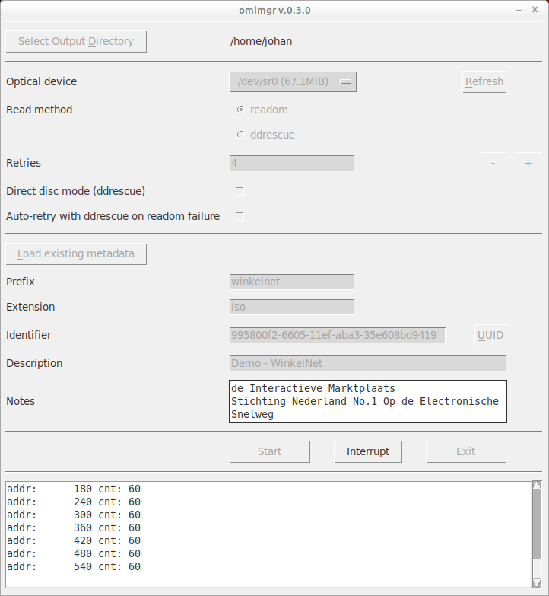Generate a new identifier with UUID button
The height and width of the screenshot is (596, 549).
(x=490, y=335)
